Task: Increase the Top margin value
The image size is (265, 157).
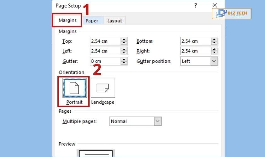Action: 124,40
